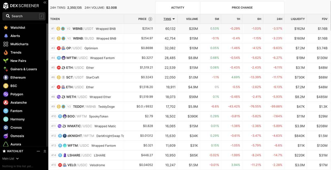Open the Multicharts grid icon
331x170 pixels.
[6, 44]
